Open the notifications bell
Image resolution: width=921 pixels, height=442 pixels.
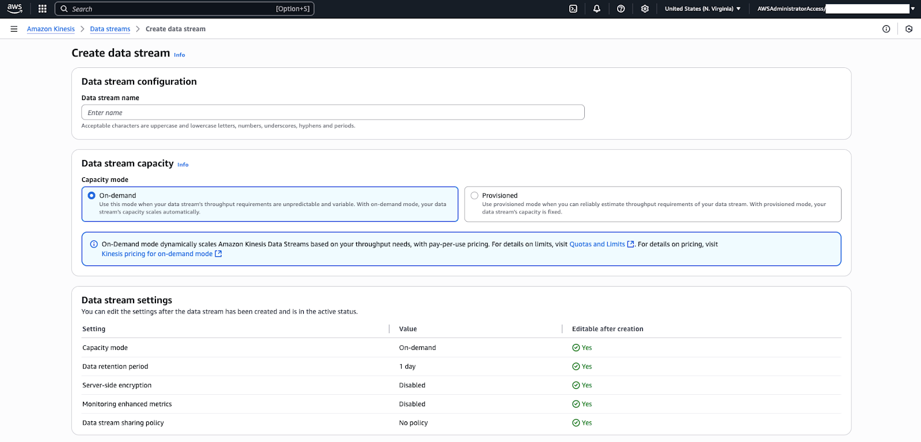click(x=597, y=9)
